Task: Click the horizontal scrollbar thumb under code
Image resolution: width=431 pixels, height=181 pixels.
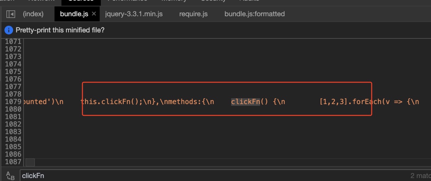Action: 30,162
